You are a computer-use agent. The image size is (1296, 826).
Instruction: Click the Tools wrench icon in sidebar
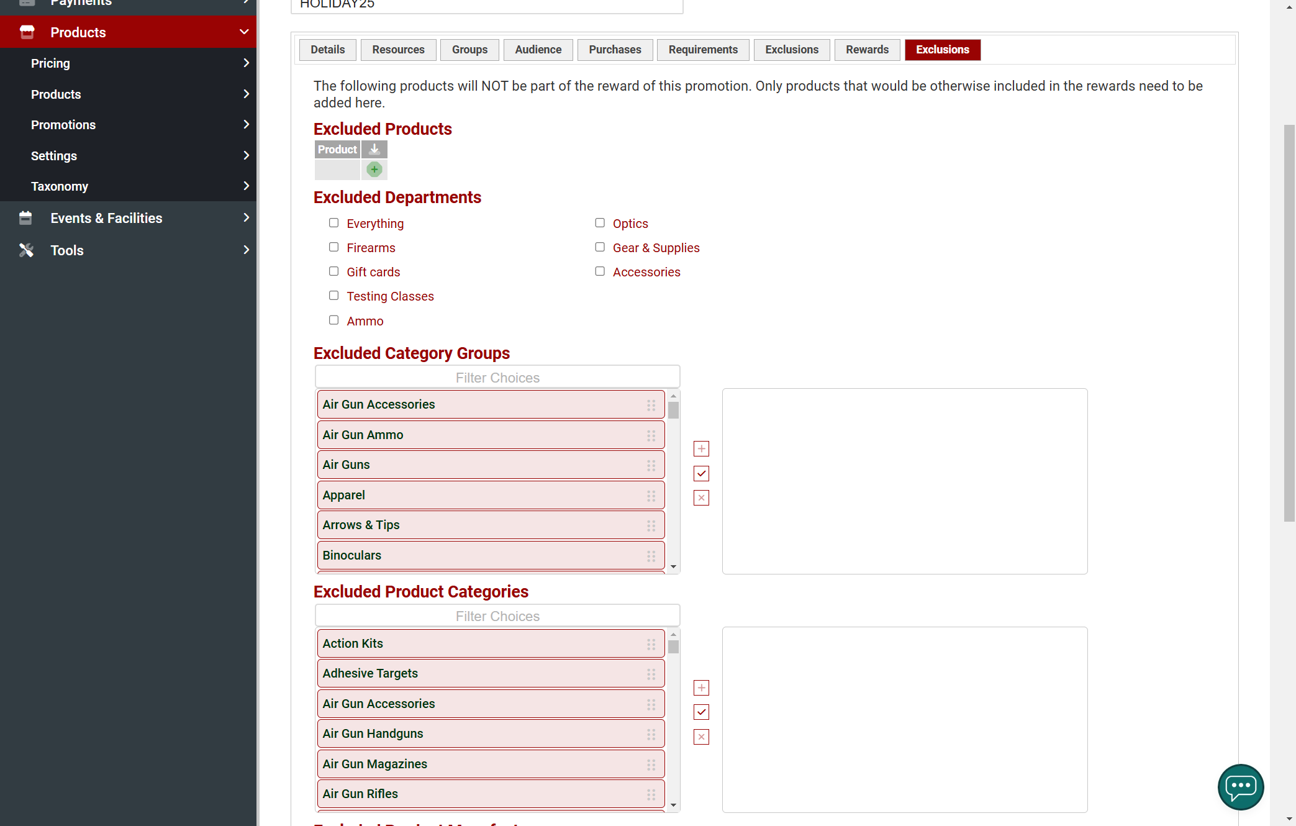click(26, 250)
